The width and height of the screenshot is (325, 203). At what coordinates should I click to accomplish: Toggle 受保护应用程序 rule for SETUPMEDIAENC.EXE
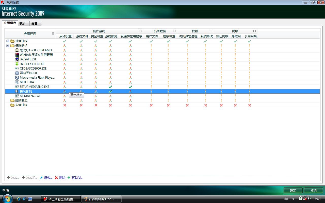tap(130, 87)
